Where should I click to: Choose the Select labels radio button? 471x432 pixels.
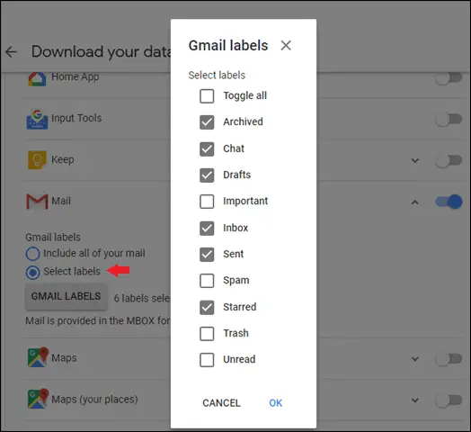(32, 273)
